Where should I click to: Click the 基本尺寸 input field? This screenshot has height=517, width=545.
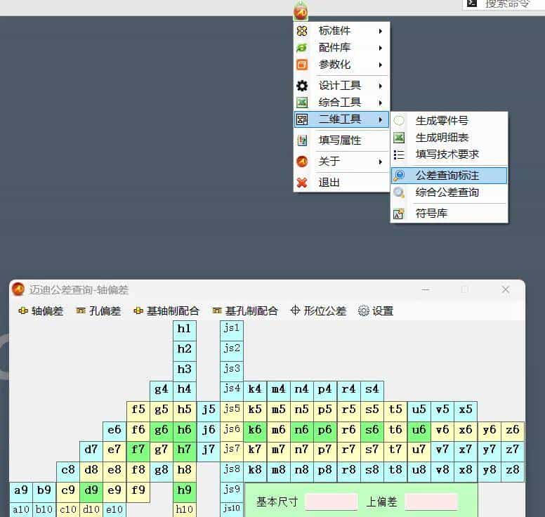(331, 502)
